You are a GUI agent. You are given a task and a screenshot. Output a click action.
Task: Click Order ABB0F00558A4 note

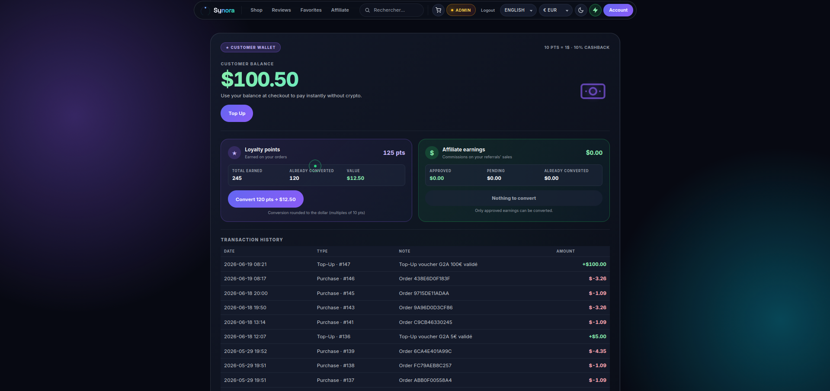425,380
